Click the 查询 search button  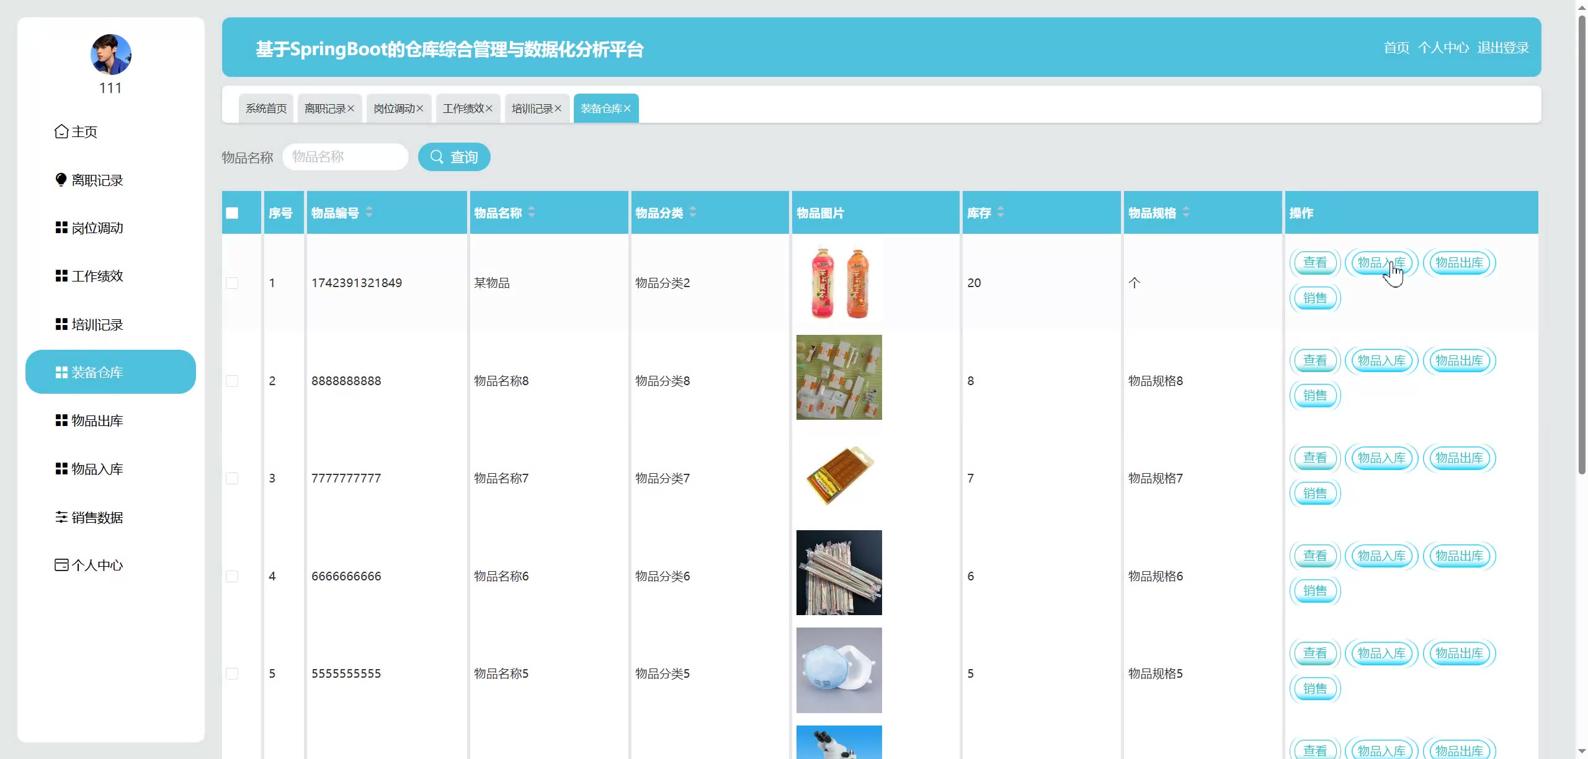pos(454,157)
